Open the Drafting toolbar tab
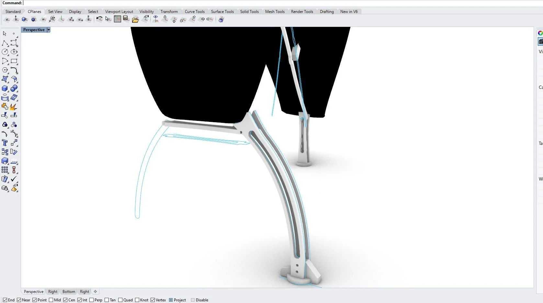The image size is (543, 303). pos(327,12)
